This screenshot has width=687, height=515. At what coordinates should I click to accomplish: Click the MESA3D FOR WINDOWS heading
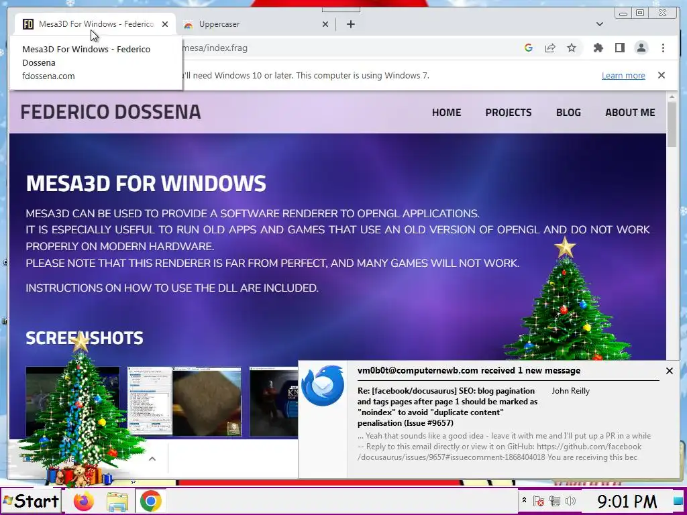tap(146, 184)
